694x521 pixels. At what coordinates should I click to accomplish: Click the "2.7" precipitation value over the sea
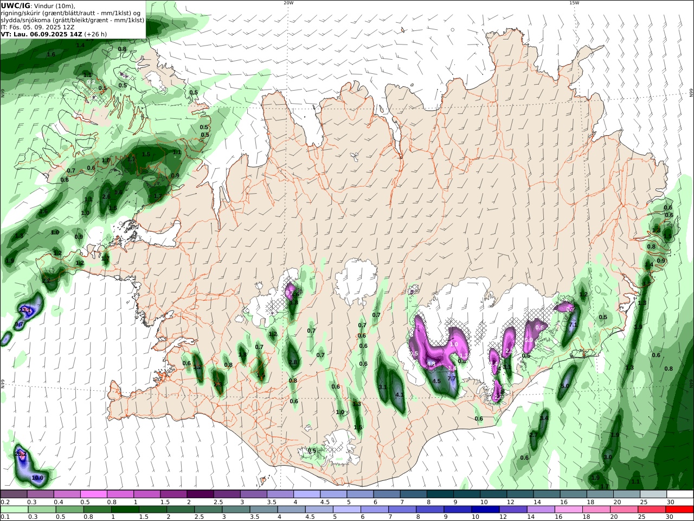[534, 435]
